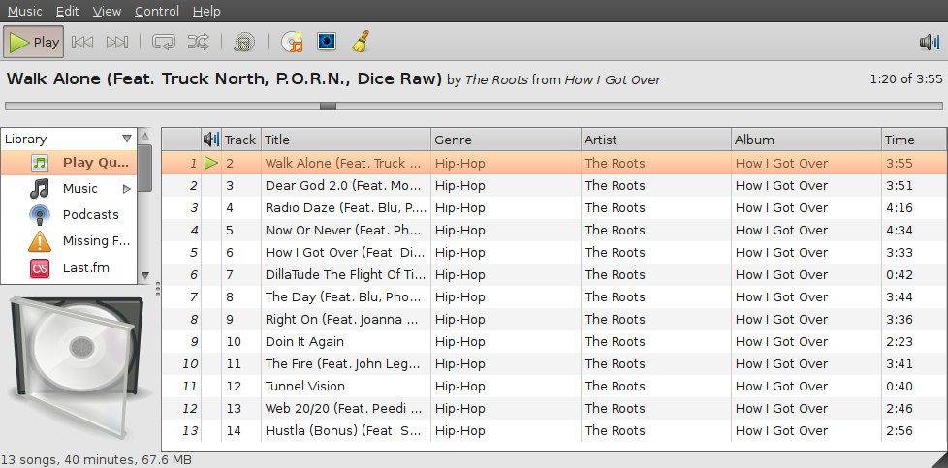Click the pane divider handle
The width and height of the screenshot is (948, 468).
coord(158,289)
